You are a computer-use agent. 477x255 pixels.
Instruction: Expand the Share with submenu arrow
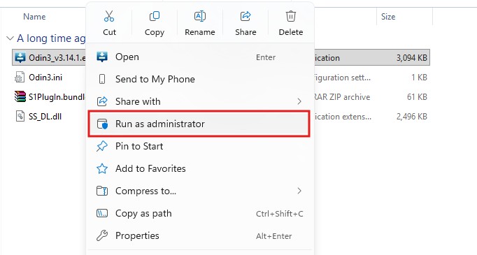(x=299, y=101)
